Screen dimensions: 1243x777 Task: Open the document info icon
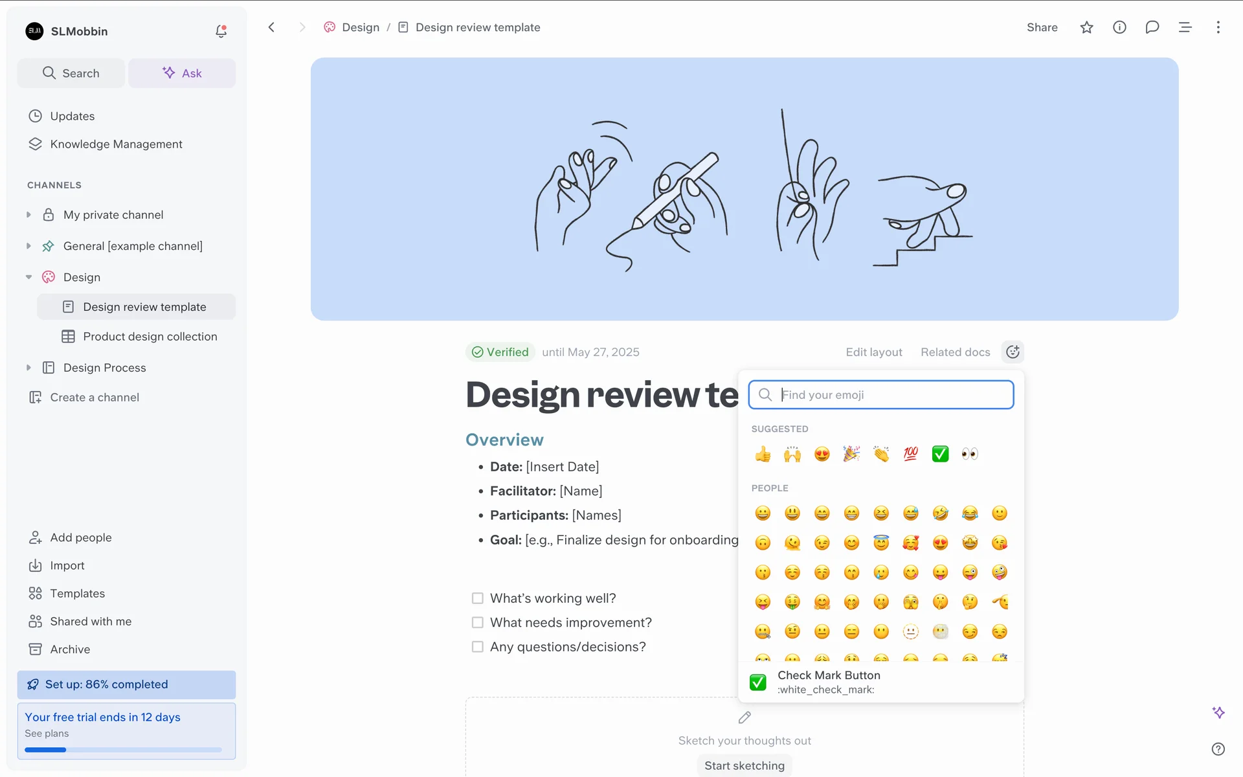(1119, 27)
